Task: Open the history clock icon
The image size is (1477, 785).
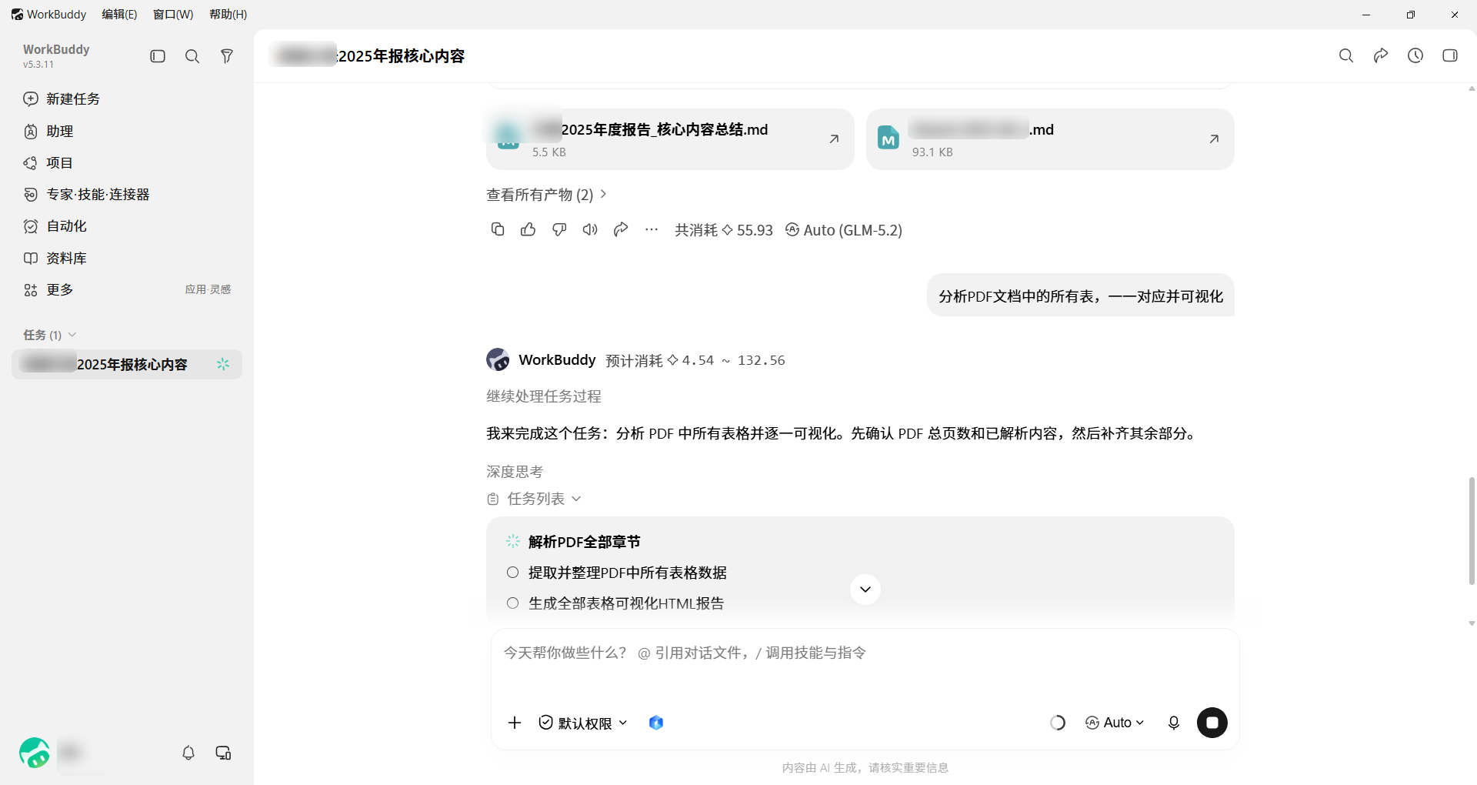Action: point(1415,55)
